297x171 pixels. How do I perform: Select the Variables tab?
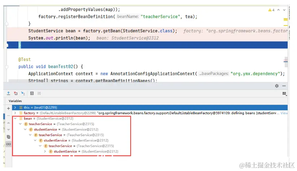[15, 101]
